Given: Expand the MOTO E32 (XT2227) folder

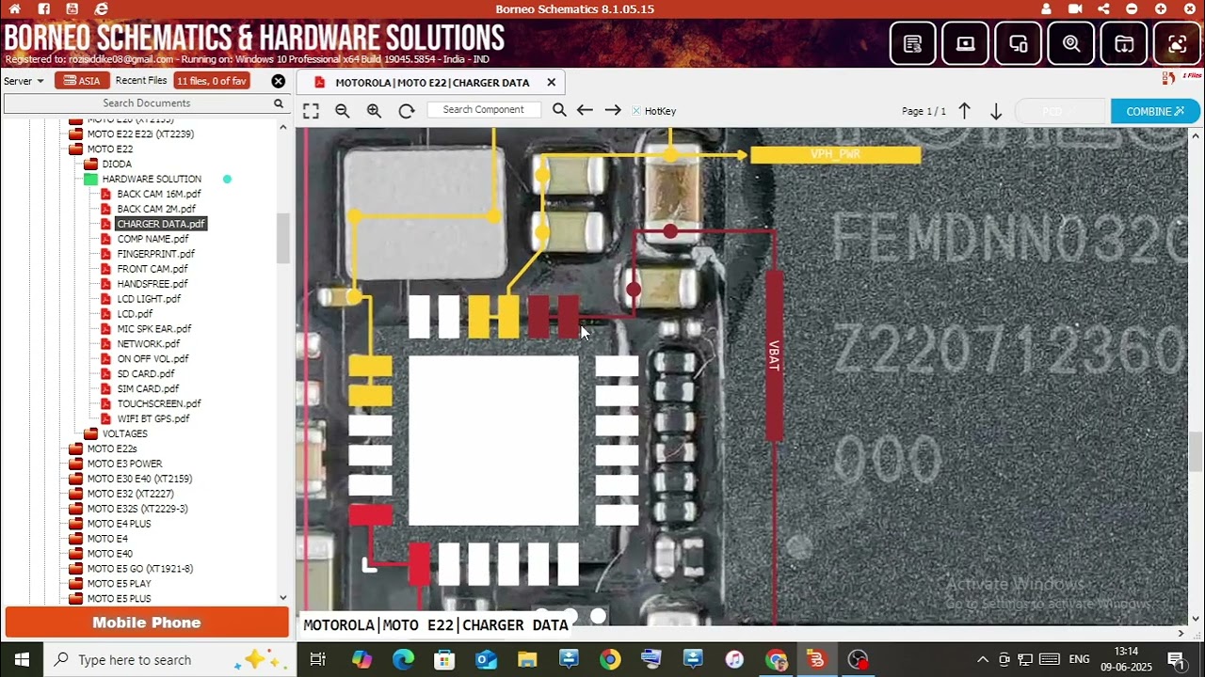Looking at the screenshot, I should 130,495.
